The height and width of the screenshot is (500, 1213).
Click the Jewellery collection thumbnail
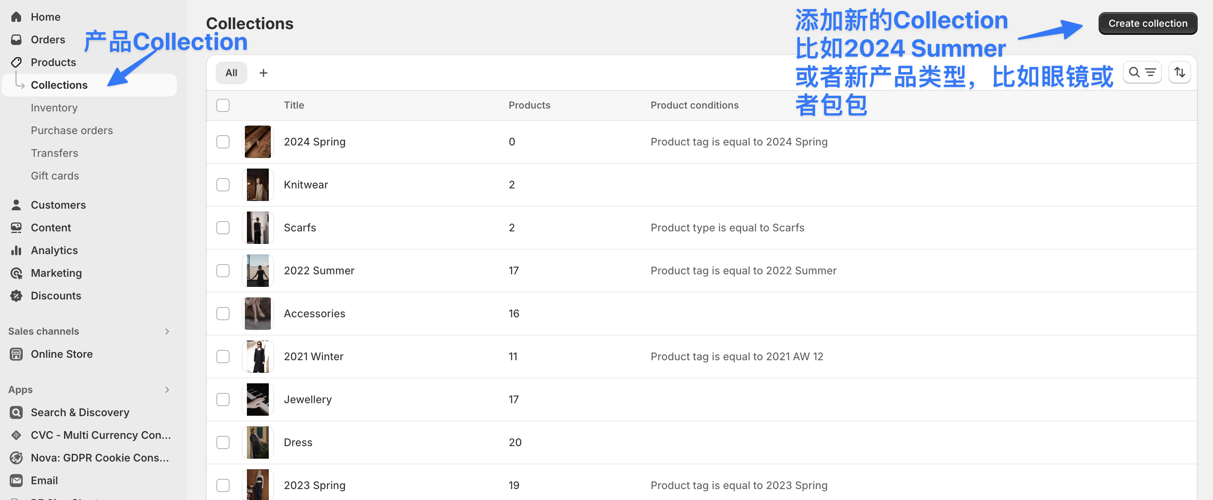pyautogui.click(x=257, y=399)
